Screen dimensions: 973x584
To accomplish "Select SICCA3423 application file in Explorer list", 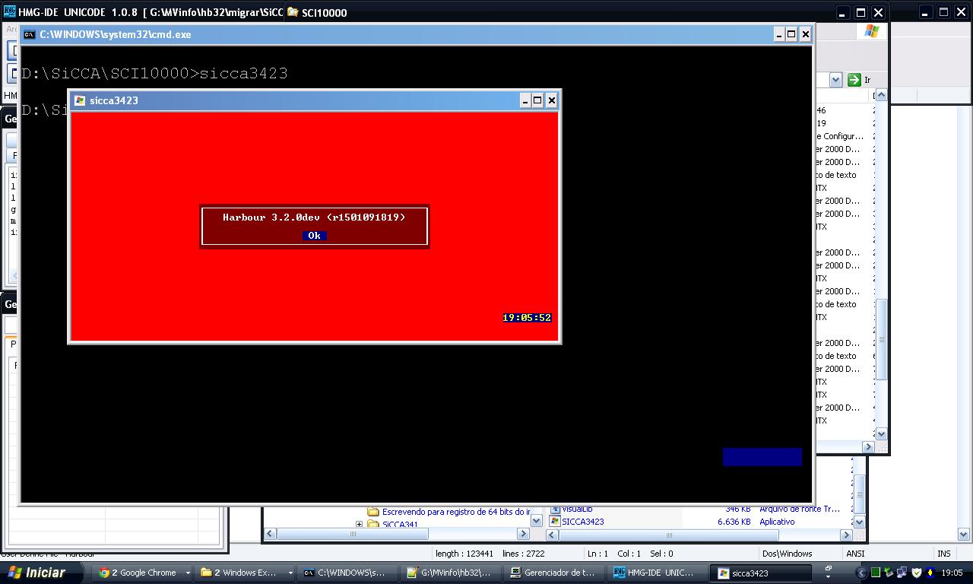I will [582, 522].
